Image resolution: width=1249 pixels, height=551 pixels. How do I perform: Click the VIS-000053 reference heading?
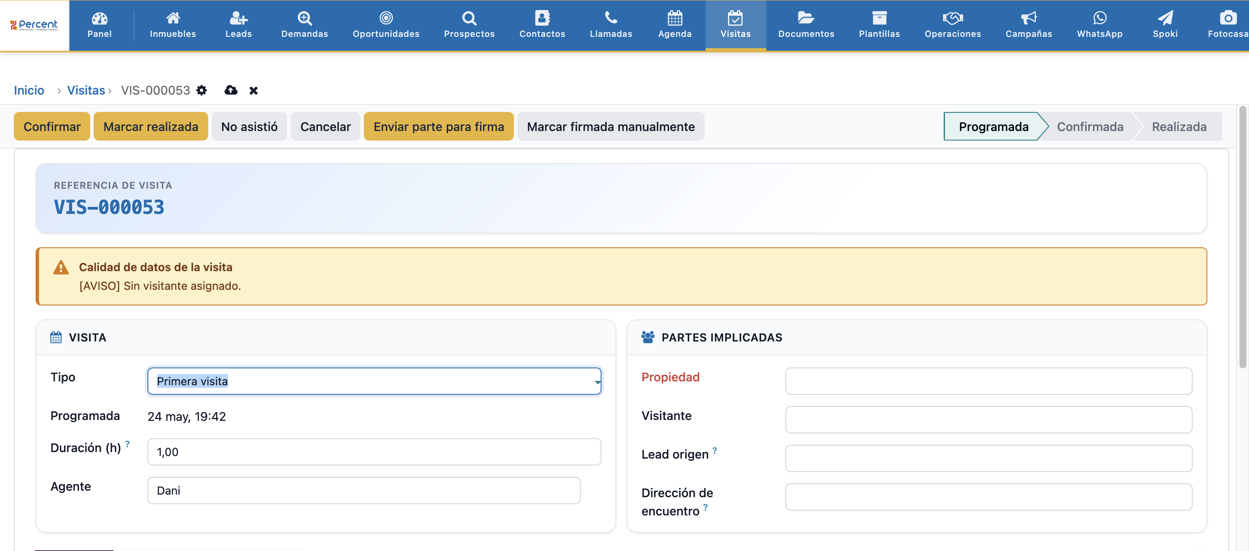click(x=109, y=207)
